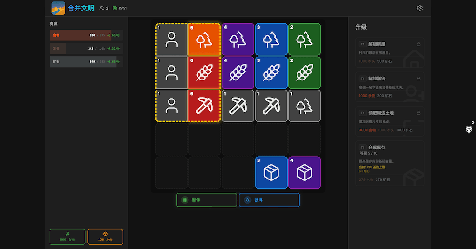
Task: Pick the blue level 3 storage box tile
Action: click(271, 172)
